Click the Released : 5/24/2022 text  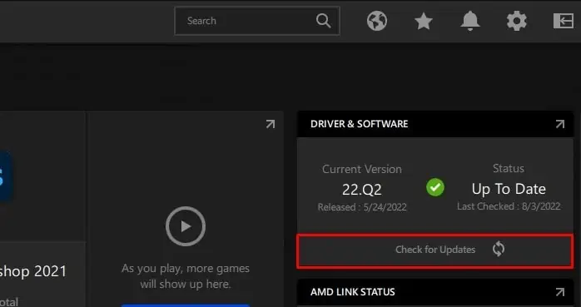362,206
